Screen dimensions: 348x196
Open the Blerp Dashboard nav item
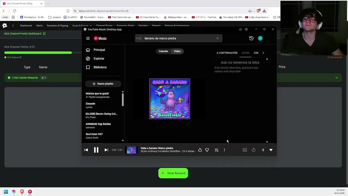point(26,26)
